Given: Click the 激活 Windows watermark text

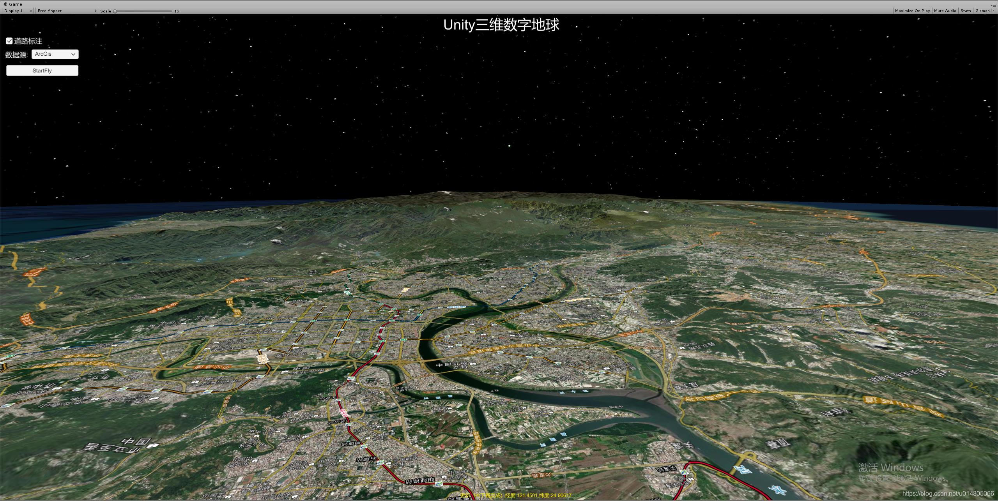Looking at the screenshot, I should pyautogui.click(x=890, y=467).
